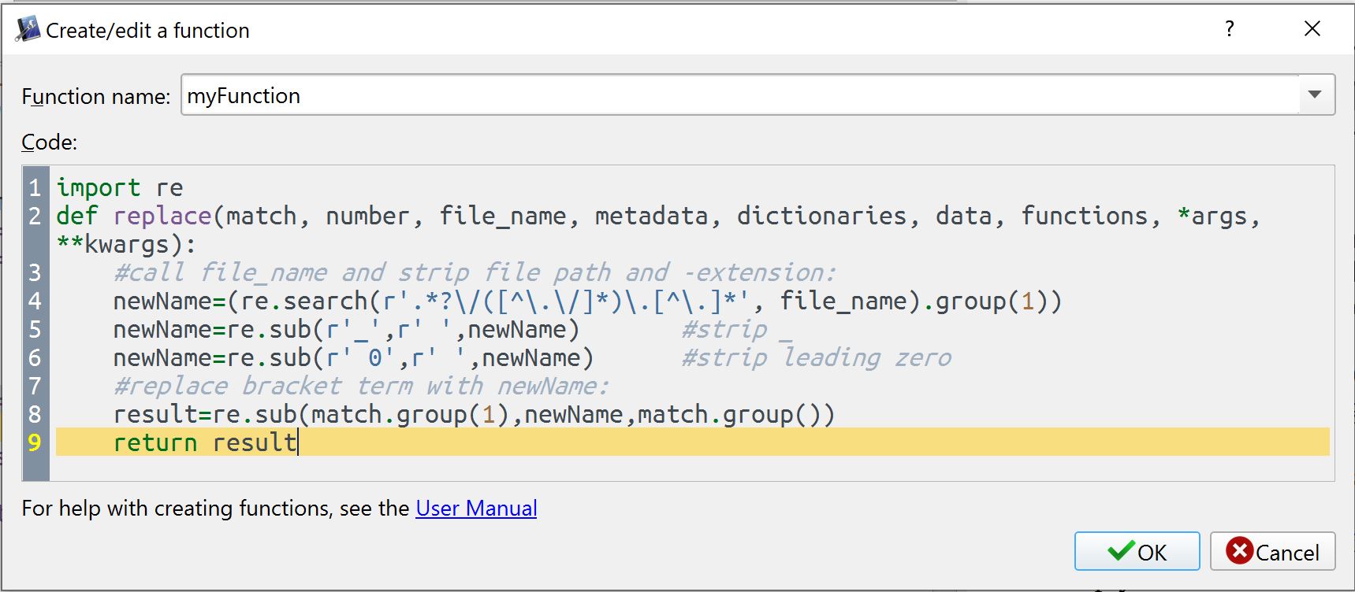This screenshot has height=592, width=1355.
Task: Expand the Function name dropdown arrow
Action: click(1314, 94)
